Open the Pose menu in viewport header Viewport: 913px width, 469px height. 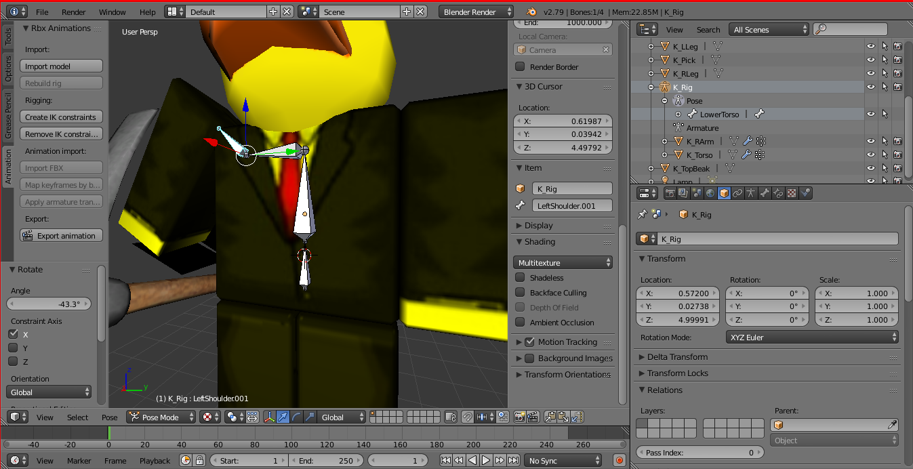(109, 417)
